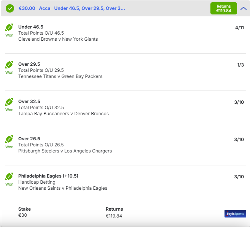Select the 'Over 29.5' selection title
This screenshot has height=227, width=250.
[x=29, y=64]
